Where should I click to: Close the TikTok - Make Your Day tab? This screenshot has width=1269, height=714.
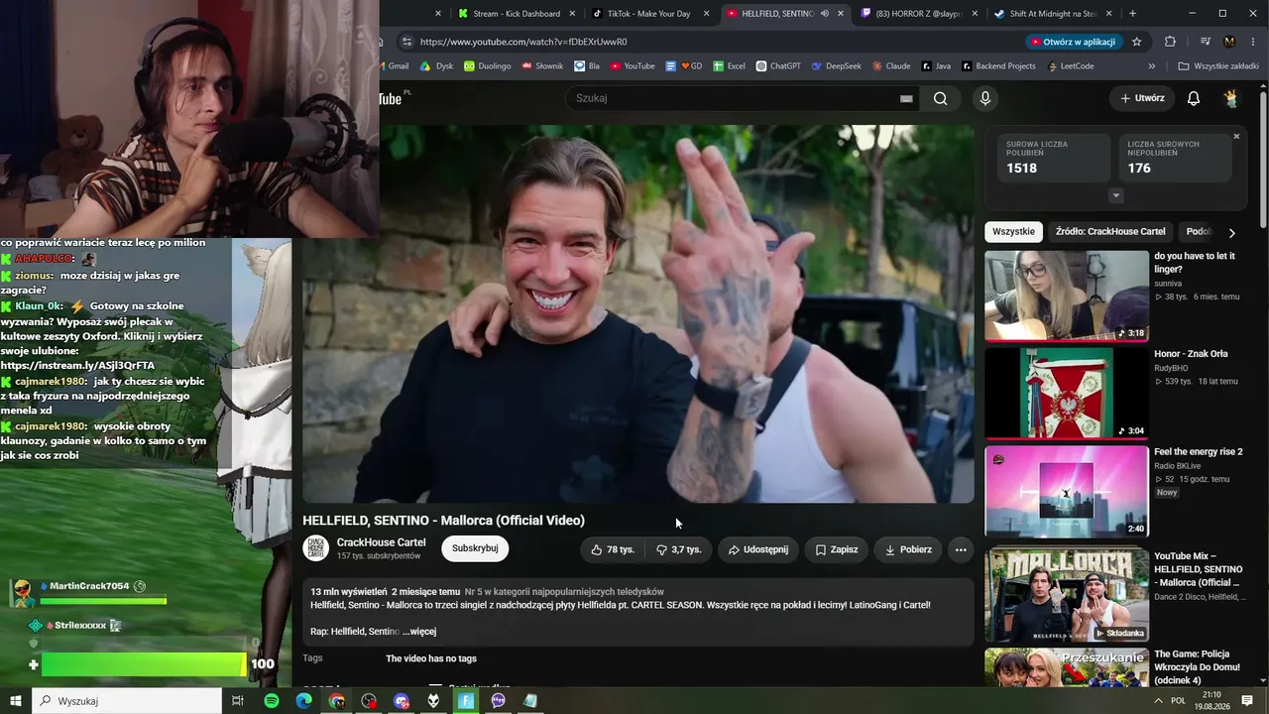(706, 14)
